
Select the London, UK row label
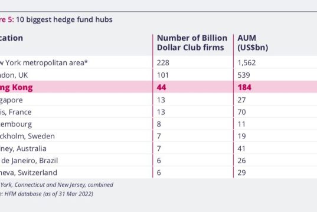pyautogui.click(x=14, y=75)
